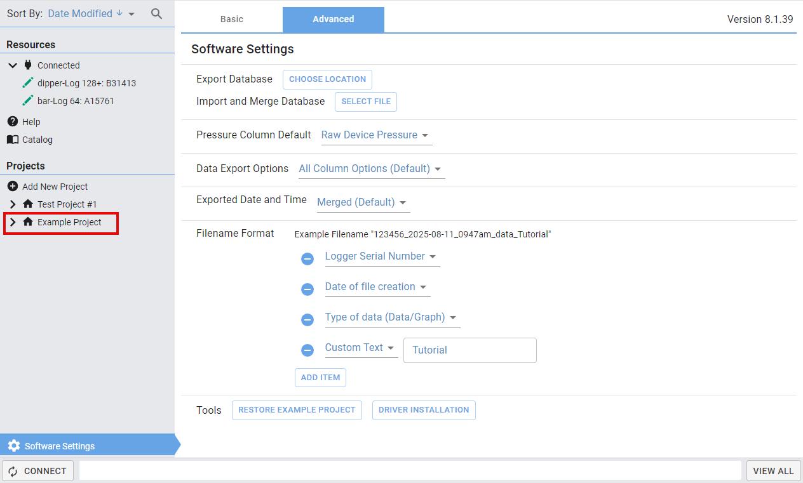Click the Custom Text input field
This screenshot has width=803, height=483.
(x=469, y=350)
